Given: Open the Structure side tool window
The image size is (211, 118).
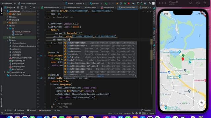Looking at the screenshot, I should click(1, 90).
